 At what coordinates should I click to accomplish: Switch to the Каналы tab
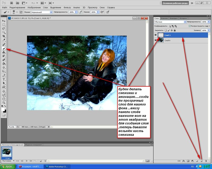pyautogui.click(x=164, y=18)
